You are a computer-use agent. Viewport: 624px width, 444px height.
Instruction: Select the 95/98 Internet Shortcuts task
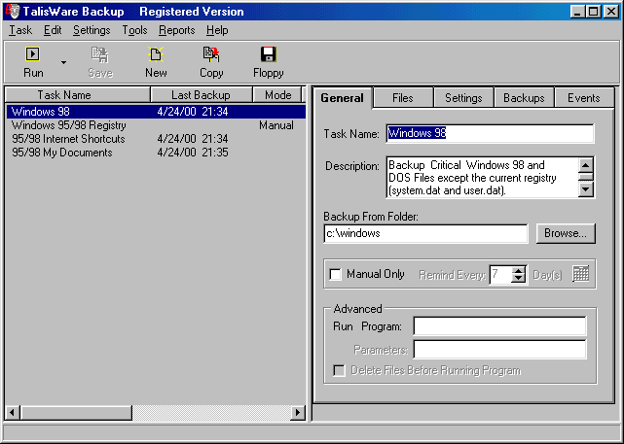coord(156,139)
